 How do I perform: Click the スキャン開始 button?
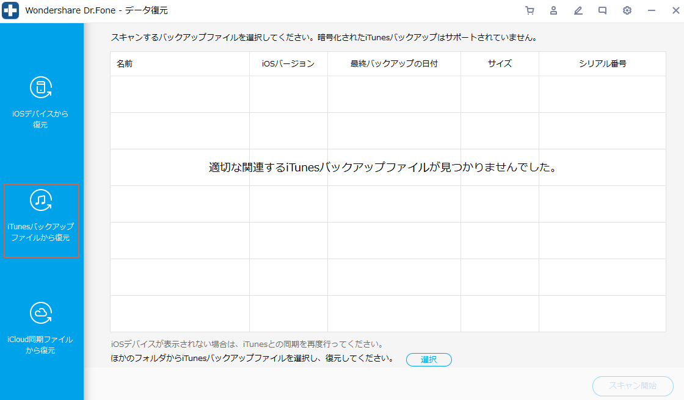coord(633,386)
